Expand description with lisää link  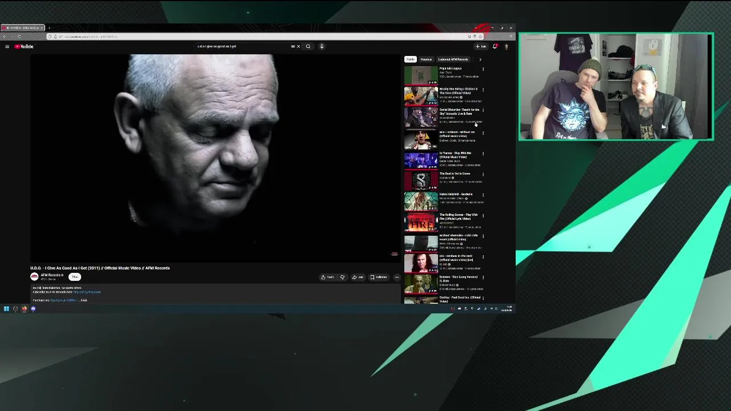coord(83,300)
